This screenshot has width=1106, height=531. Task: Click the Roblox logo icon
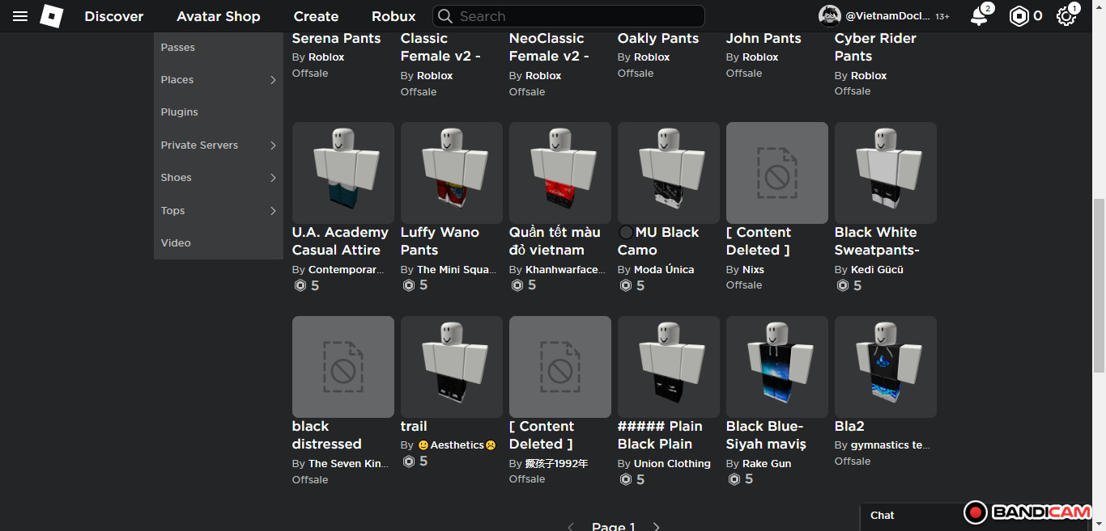[52, 16]
